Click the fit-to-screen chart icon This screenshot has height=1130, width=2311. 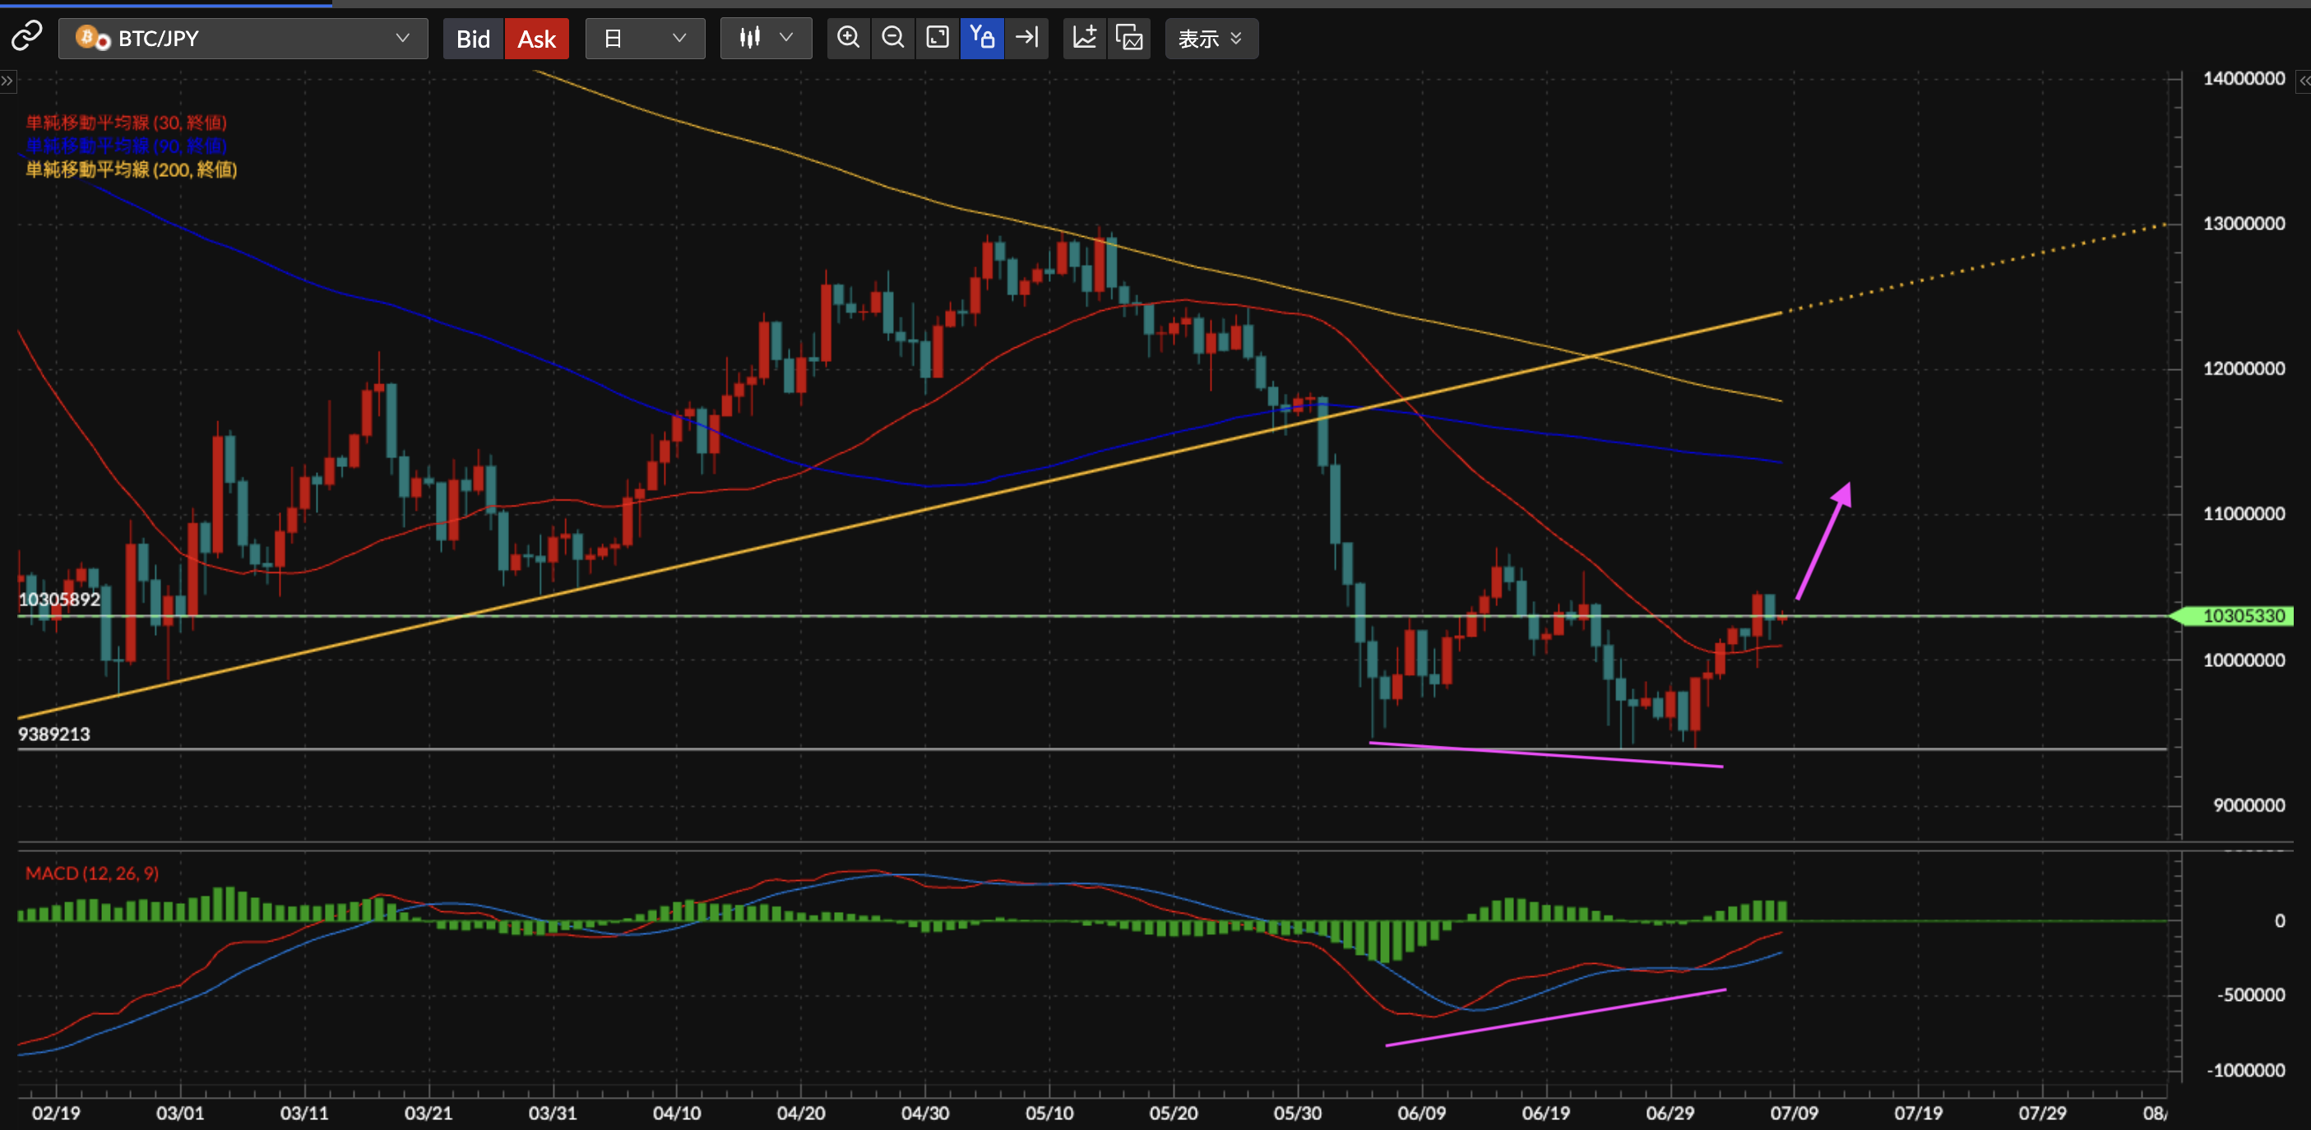(938, 38)
